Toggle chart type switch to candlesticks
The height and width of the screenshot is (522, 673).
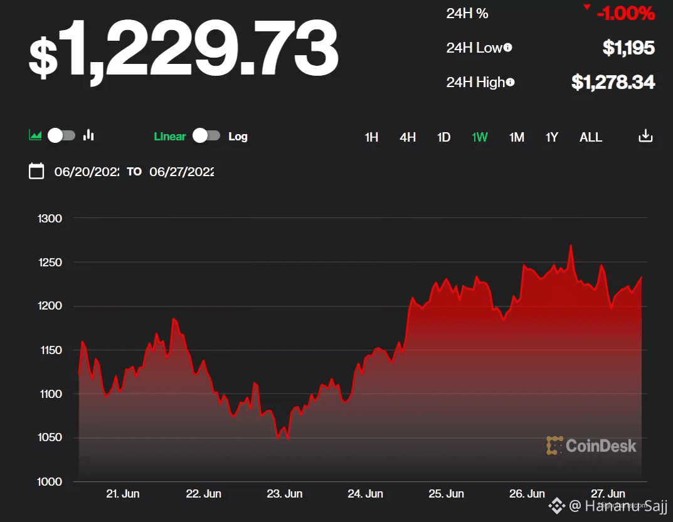[62, 135]
